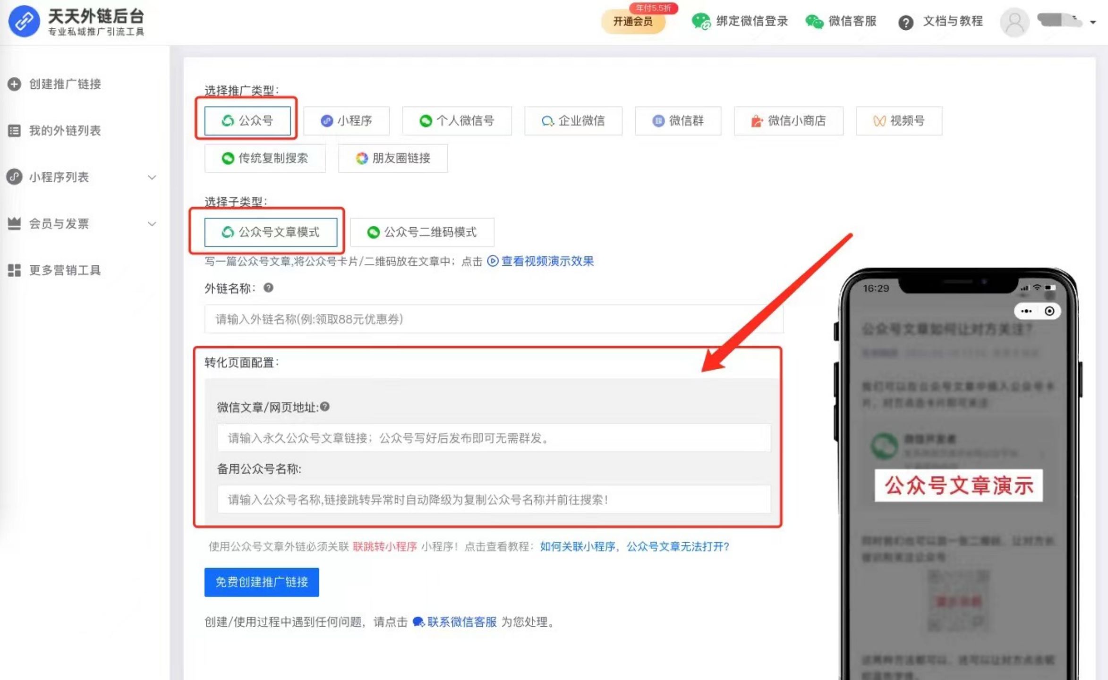Screen dimensions: 1108x680
Task: Click the WeChat 绑定微信登录 icon
Action: 701,22
